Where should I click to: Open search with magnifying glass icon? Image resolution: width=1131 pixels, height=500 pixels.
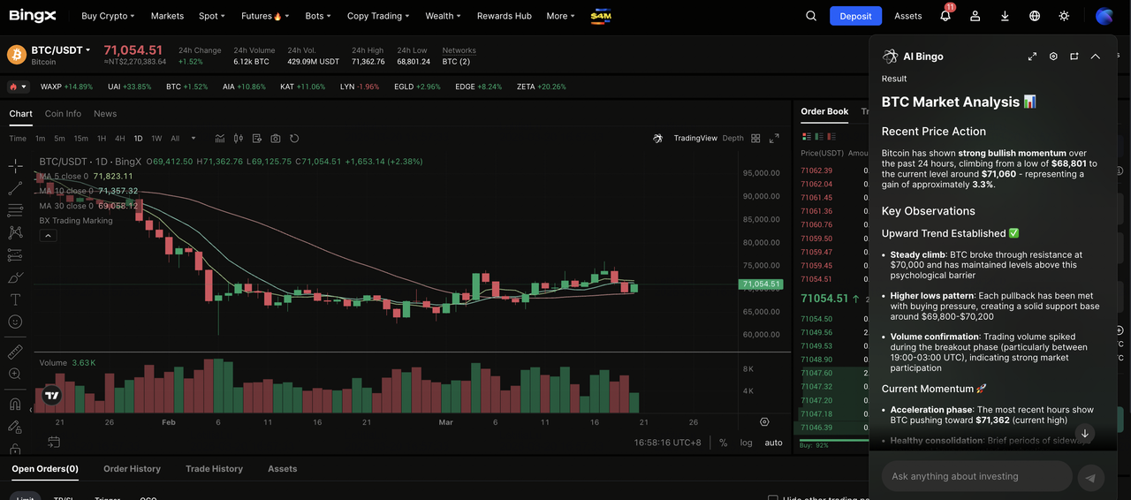pos(811,16)
